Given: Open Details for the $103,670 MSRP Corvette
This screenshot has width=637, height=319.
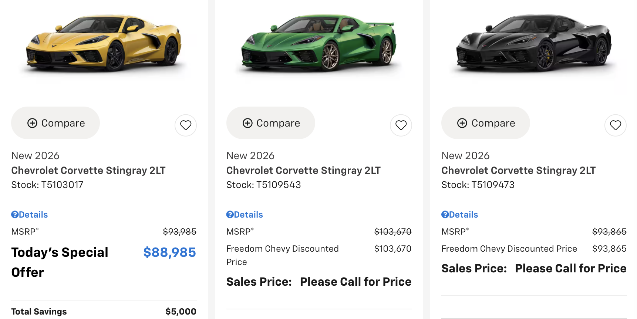Looking at the screenshot, I should (x=245, y=215).
